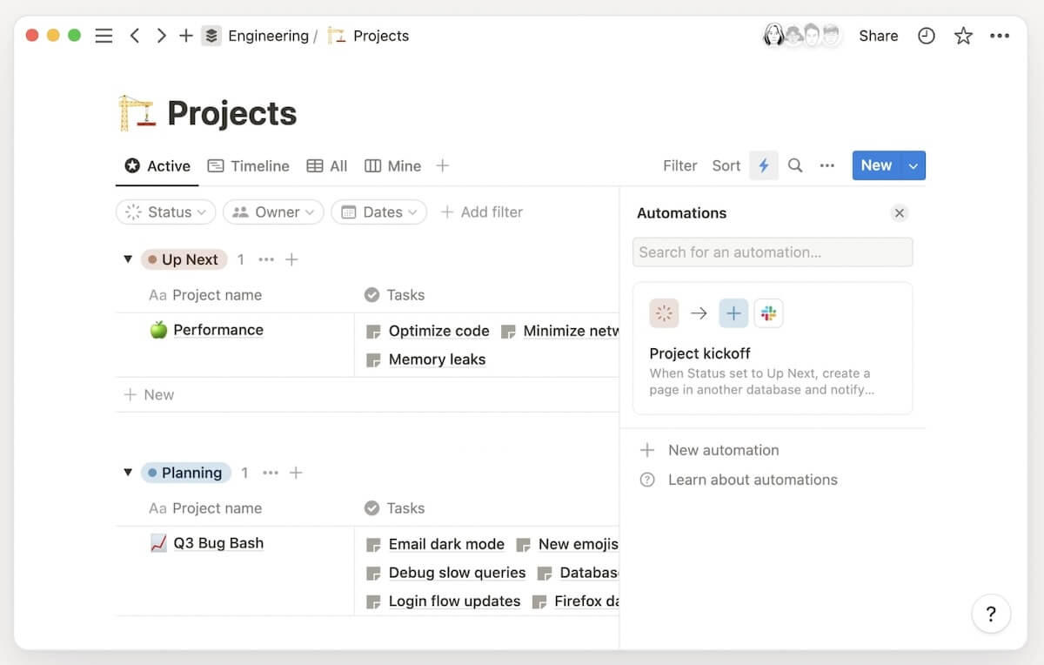Click + New row under Performance

pos(149,394)
